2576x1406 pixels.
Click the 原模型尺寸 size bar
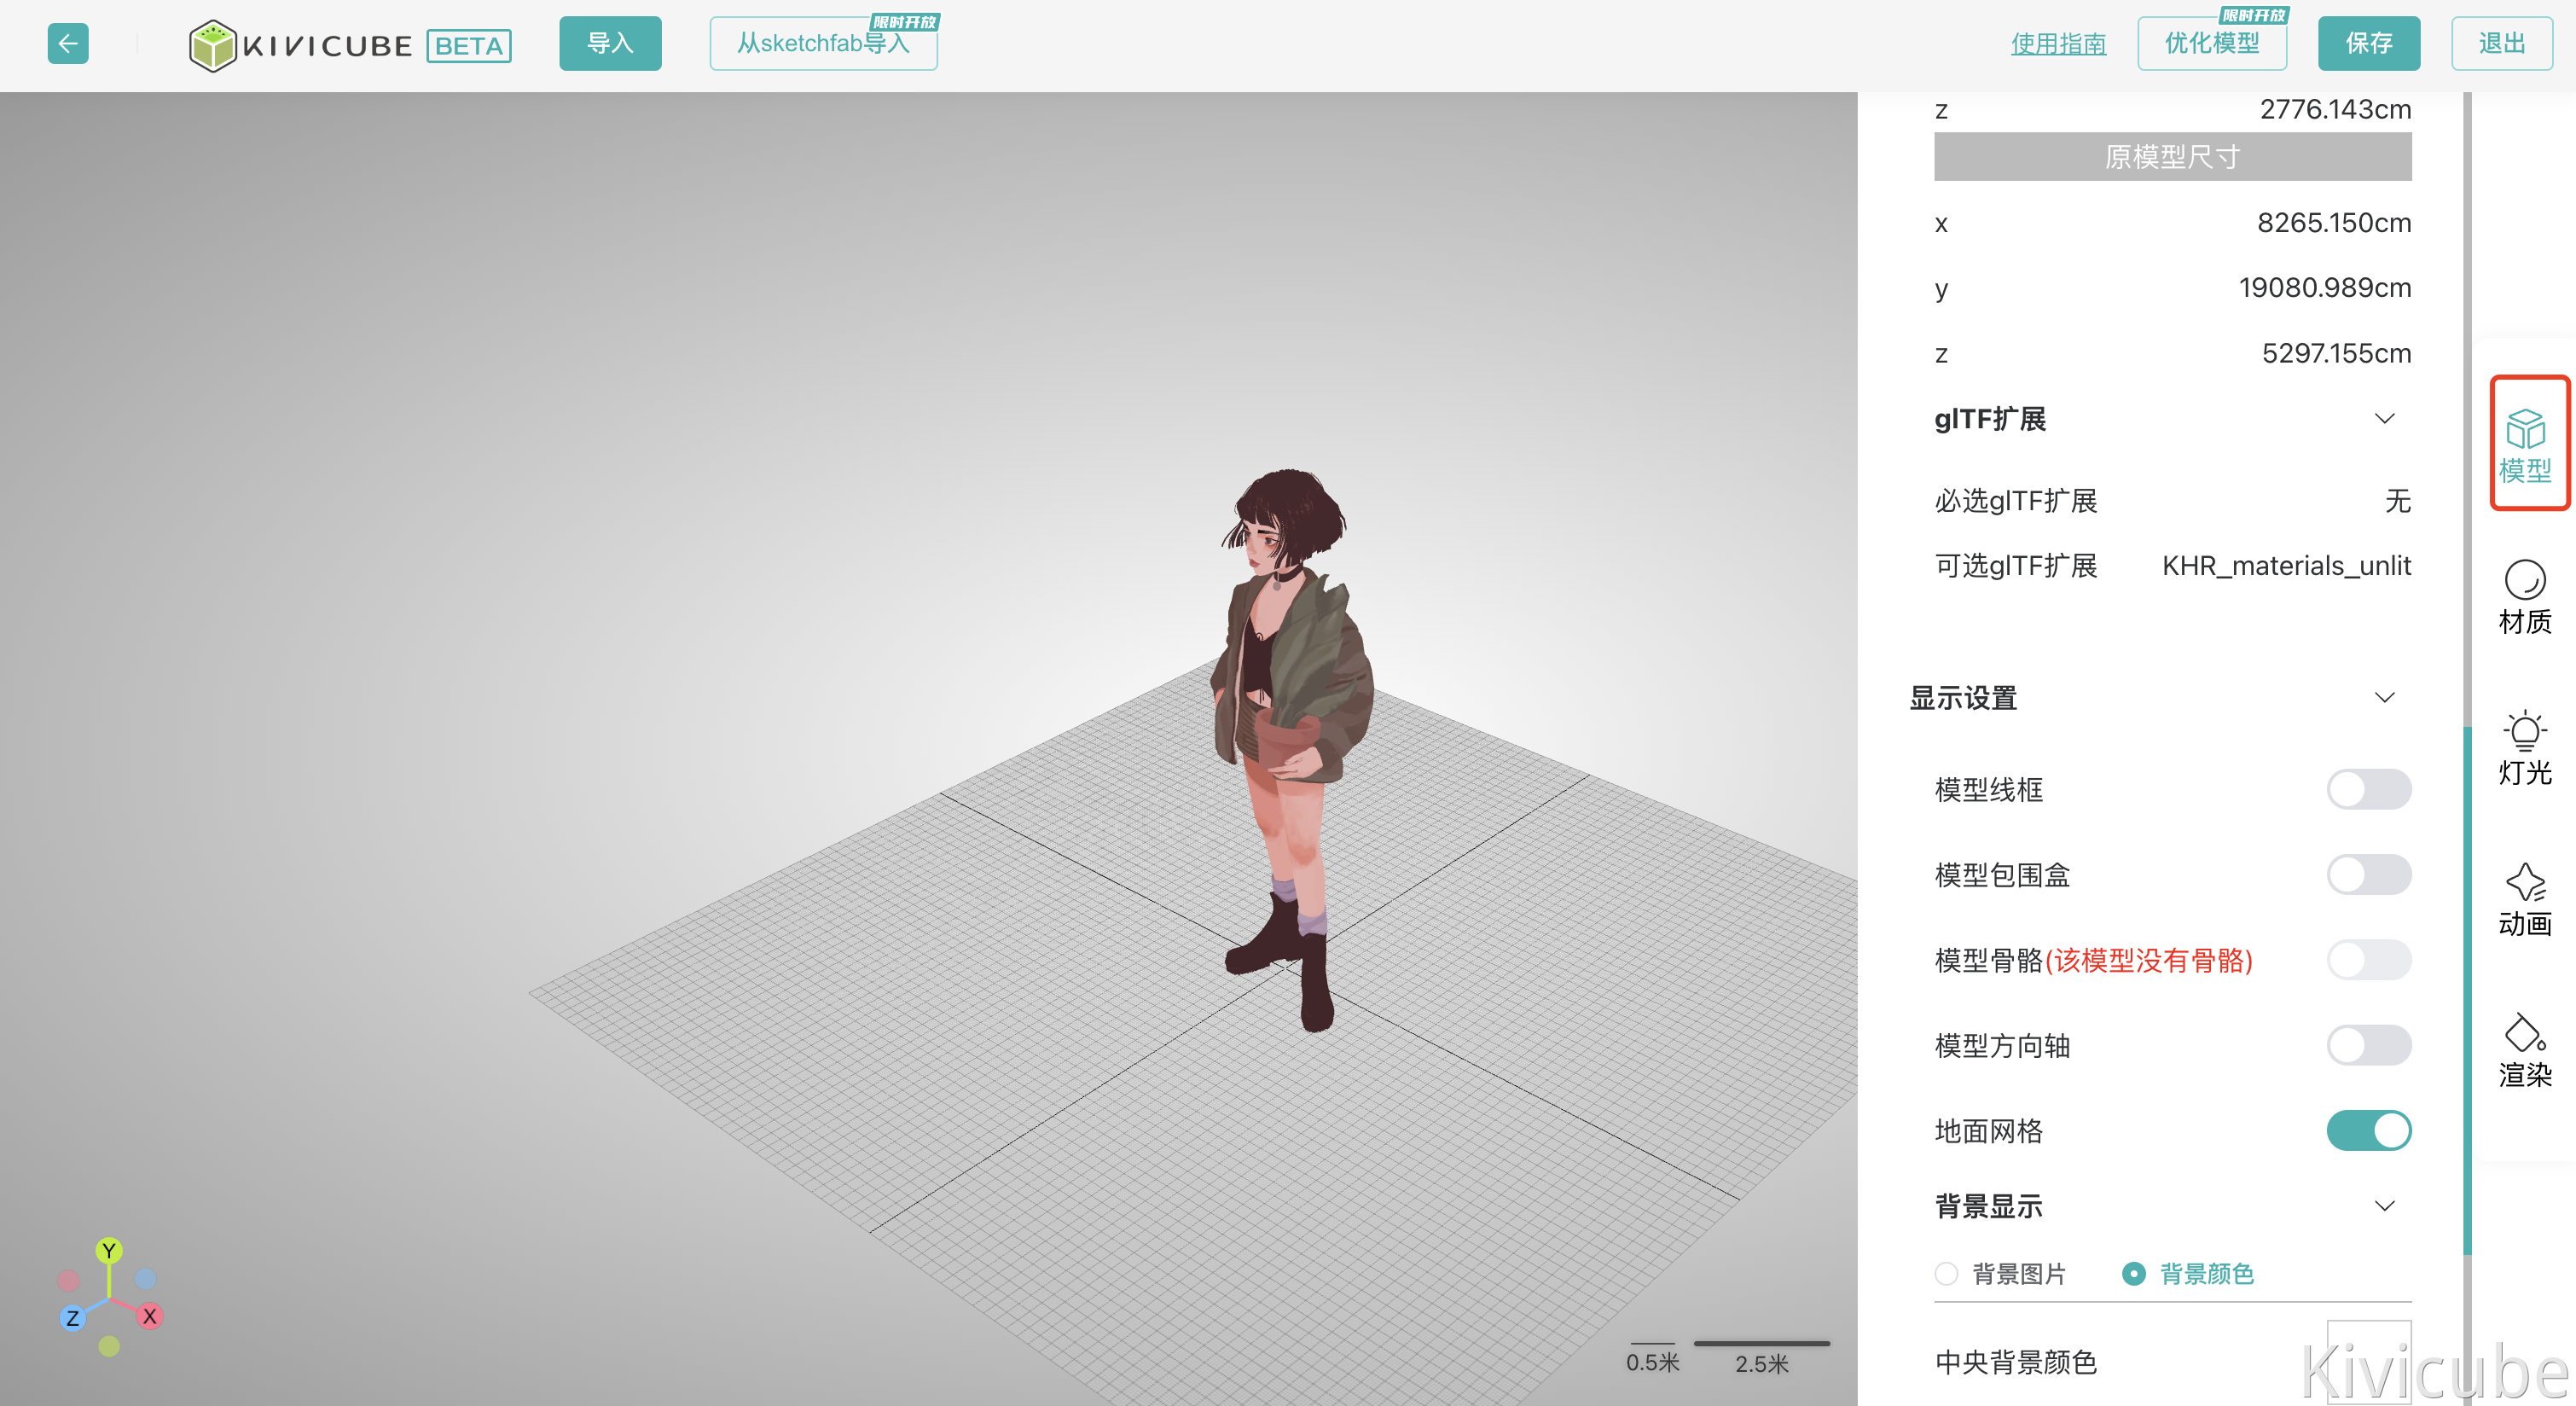click(x=2172, y=157)
